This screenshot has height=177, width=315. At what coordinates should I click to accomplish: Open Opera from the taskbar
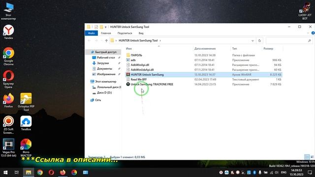pos(51,173)
